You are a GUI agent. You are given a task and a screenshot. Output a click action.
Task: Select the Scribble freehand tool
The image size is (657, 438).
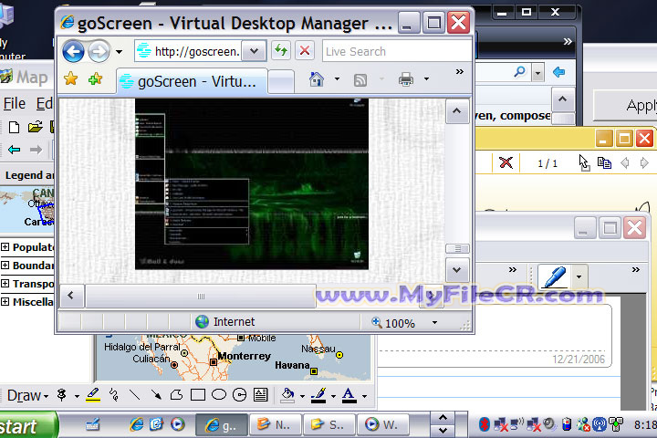113,395
